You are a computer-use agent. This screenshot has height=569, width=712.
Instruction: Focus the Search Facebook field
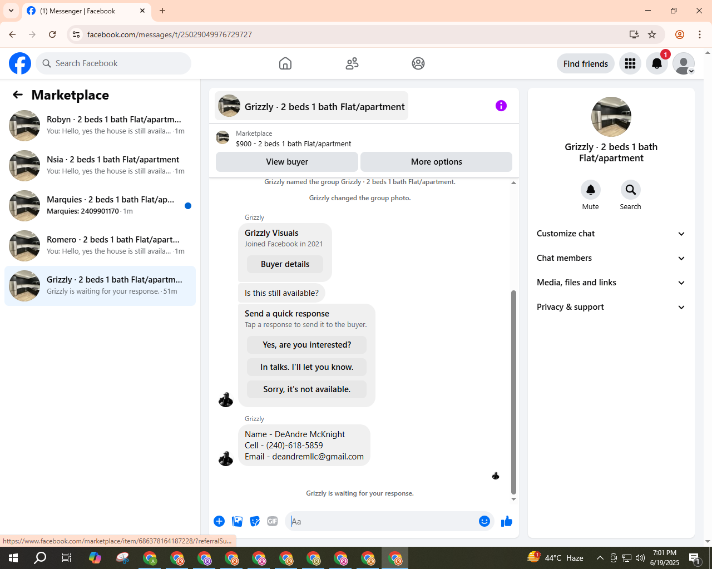pyautogui.click(x=113, y=63)
